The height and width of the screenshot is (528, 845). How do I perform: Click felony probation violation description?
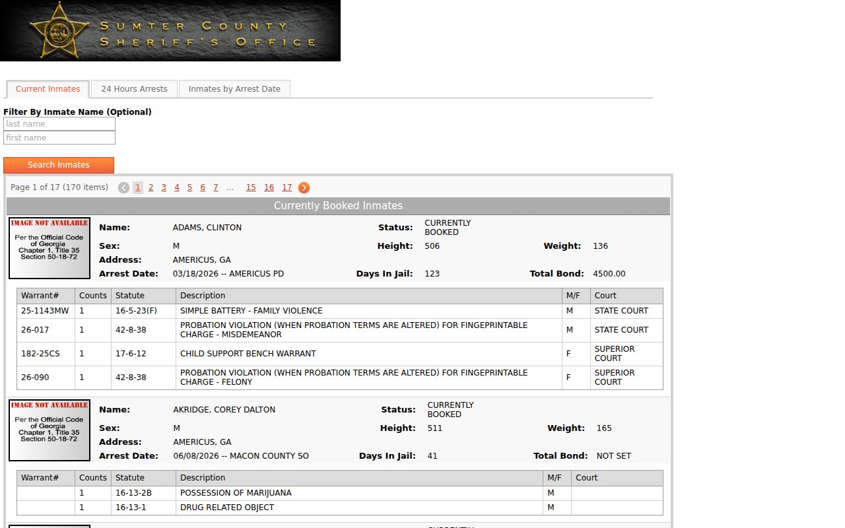[354, 378]
